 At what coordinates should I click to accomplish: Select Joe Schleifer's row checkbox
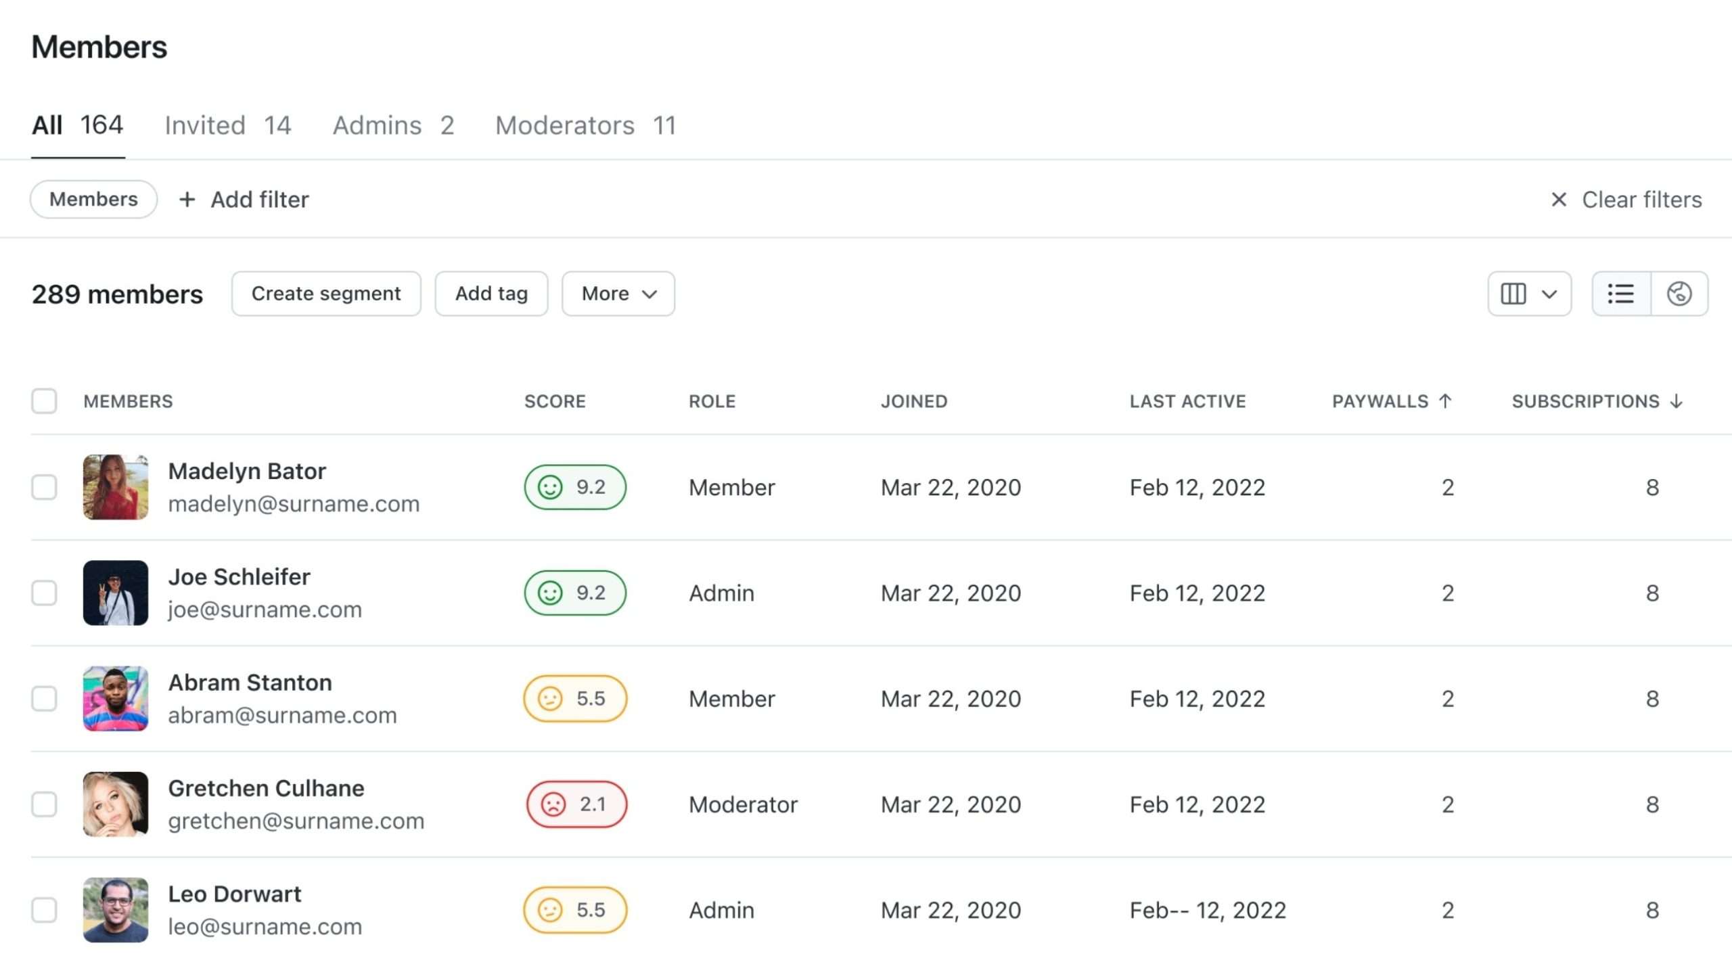pyautogui.click(x=44, y=593)
